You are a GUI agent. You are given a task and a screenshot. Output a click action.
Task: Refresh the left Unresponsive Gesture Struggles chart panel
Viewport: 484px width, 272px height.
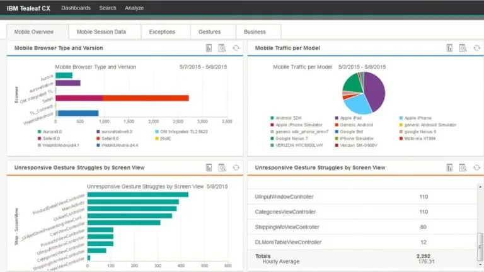click(236, 167)
